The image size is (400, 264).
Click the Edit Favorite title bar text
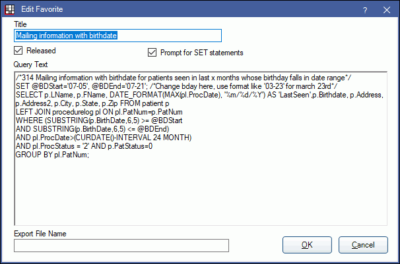(47, 9)
